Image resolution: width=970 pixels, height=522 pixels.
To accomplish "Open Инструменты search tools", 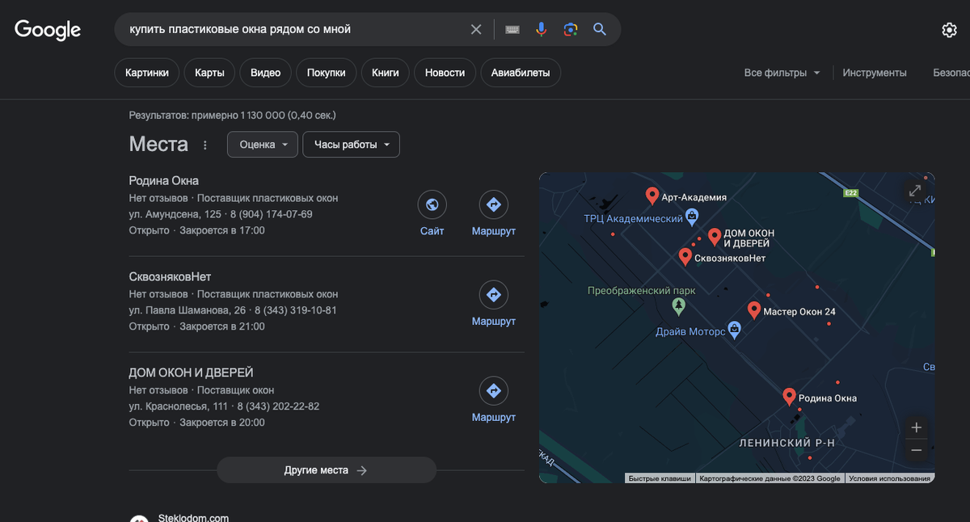I will 875,73.
